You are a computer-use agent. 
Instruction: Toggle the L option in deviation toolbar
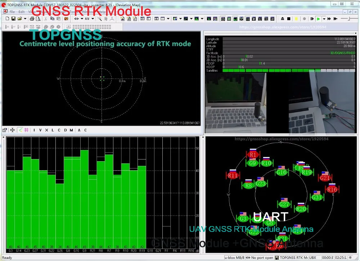[x=53, y=130]
